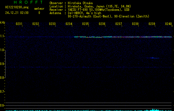Select the Observer Hirotaka Otsuka line
The height and width of the screenshot is (111, 174).
click(x=71, y=3)
